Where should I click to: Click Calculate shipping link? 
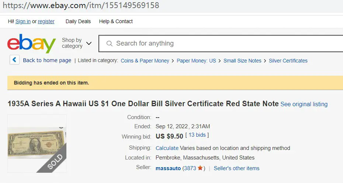click(167, 148)
